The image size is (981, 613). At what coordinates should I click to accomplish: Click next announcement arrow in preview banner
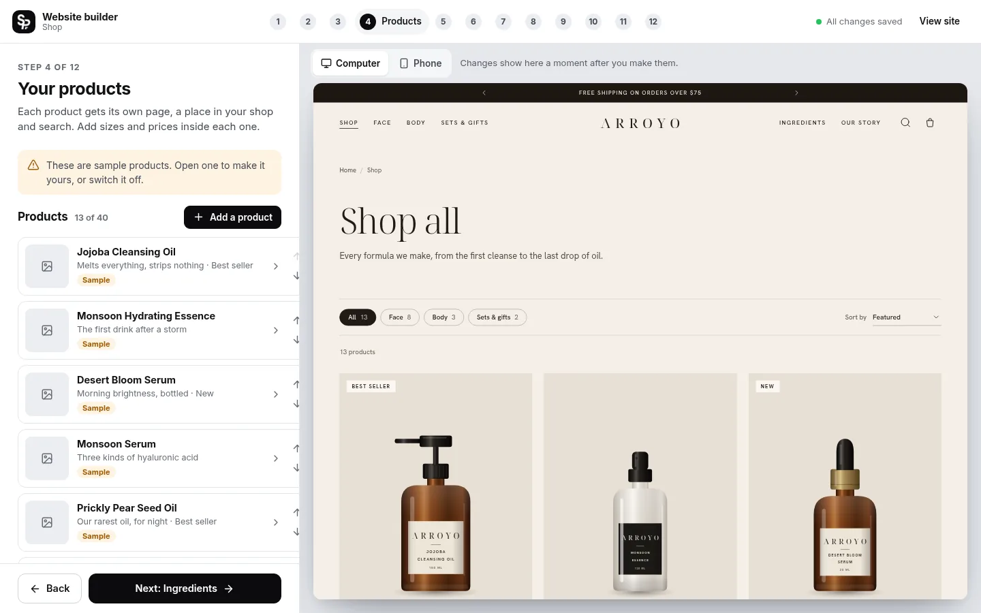coord(796,93)
